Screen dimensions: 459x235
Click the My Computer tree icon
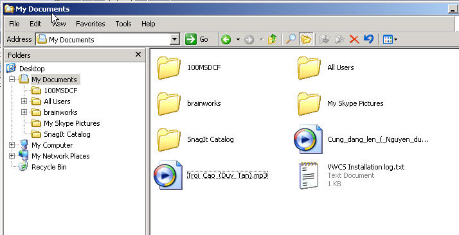[24, 144]
